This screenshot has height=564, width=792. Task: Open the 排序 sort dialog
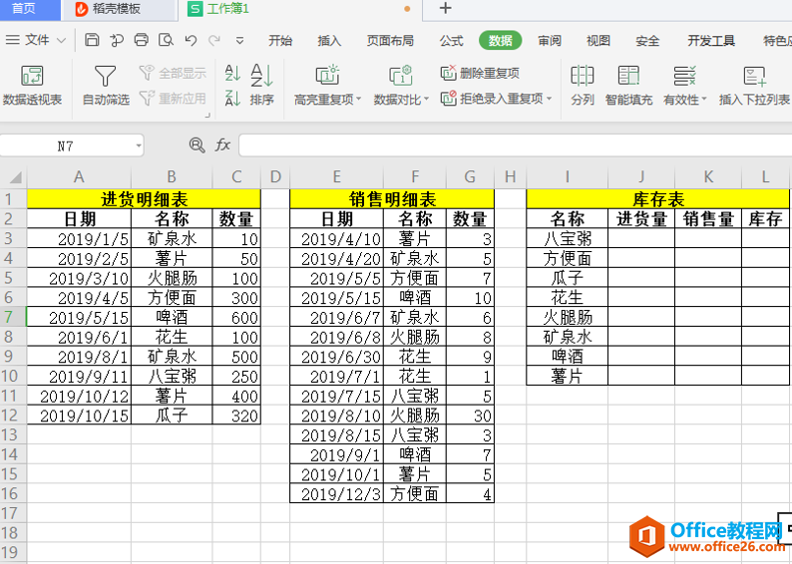pos(261,86)
